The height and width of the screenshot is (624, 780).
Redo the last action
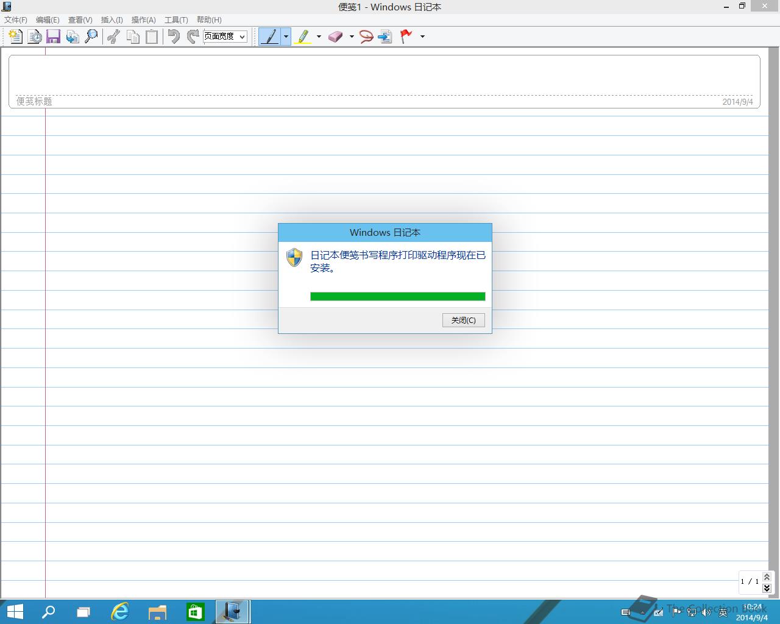coord(193,37)
